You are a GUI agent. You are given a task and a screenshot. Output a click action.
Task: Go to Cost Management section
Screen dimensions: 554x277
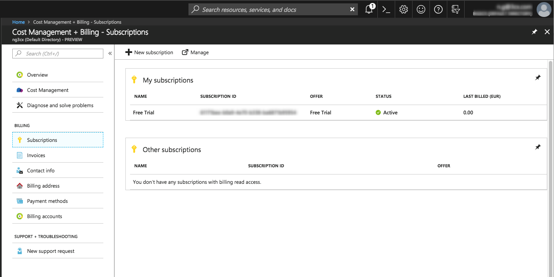point(47,90)
